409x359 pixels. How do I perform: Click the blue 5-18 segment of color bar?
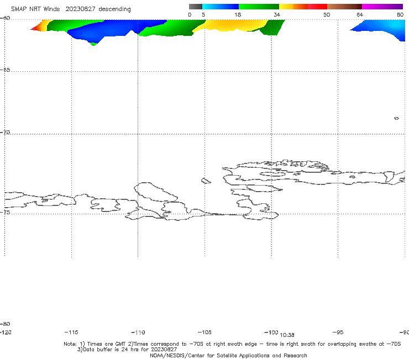[221, 7]
